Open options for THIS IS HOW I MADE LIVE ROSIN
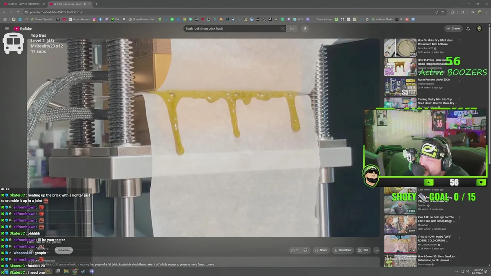This screenshot has height=276, width=491. [460, 237]
